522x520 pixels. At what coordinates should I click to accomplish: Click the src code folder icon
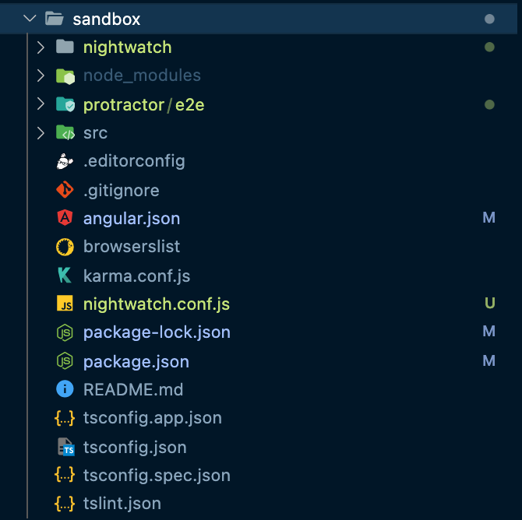pos(65,133)
